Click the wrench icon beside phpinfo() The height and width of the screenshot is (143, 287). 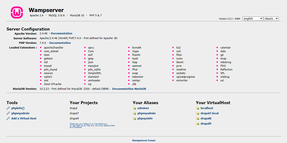[x=8, y=108]
